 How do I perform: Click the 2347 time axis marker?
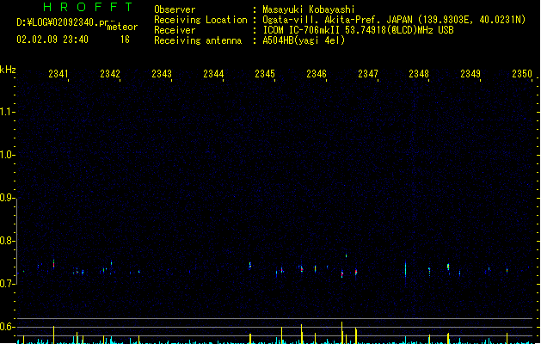pyautogui.click(x=368, y=73)
